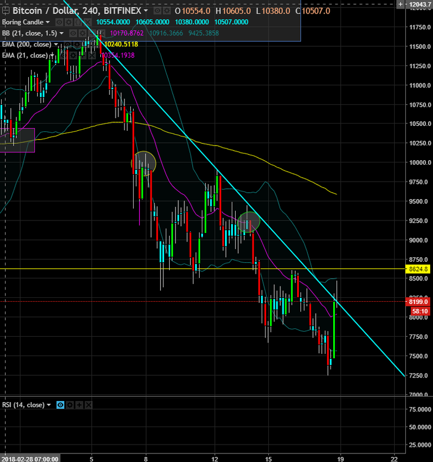Open the Bitcoin / Dollar symbol dropdown arrow
Image resolution: width=433 pixels, height=462 pixels.
[x=145, y=11]
